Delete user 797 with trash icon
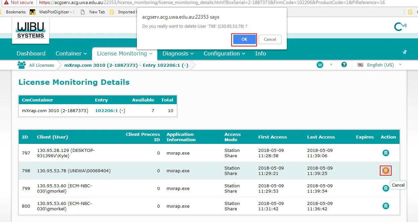 pos(386,153)
